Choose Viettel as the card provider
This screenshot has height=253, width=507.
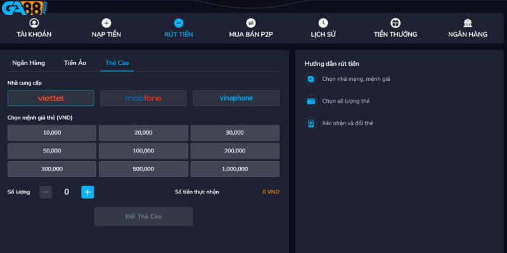51,99
